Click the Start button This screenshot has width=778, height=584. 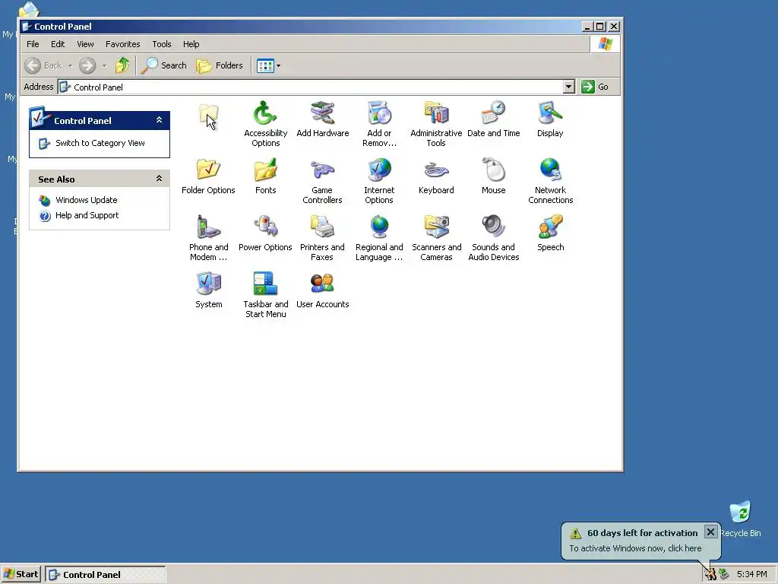(21, 575)
